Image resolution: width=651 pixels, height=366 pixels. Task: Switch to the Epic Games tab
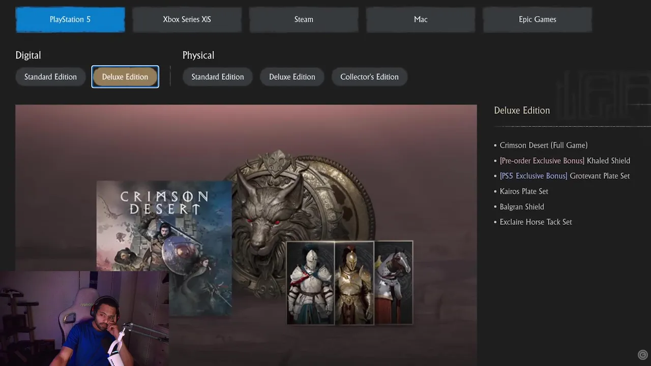click(538, 19)
